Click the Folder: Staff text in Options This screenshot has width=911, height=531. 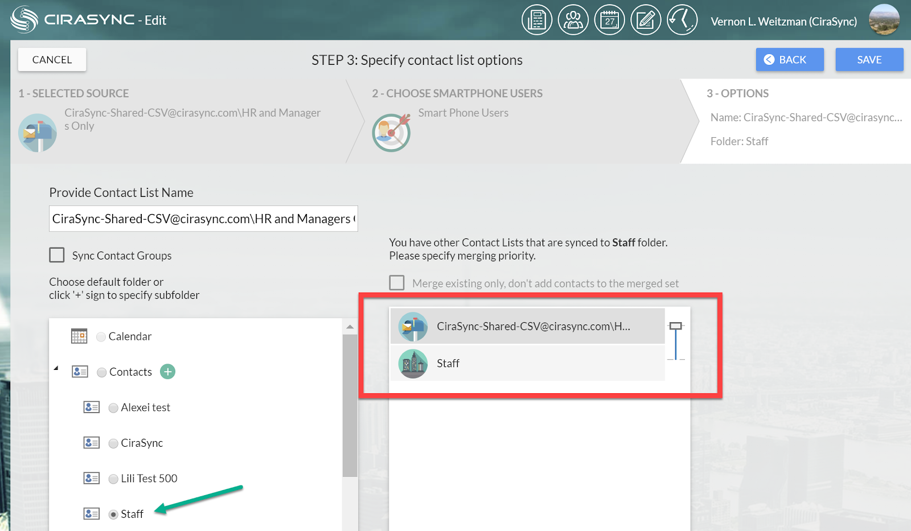(x=739, y=141)
